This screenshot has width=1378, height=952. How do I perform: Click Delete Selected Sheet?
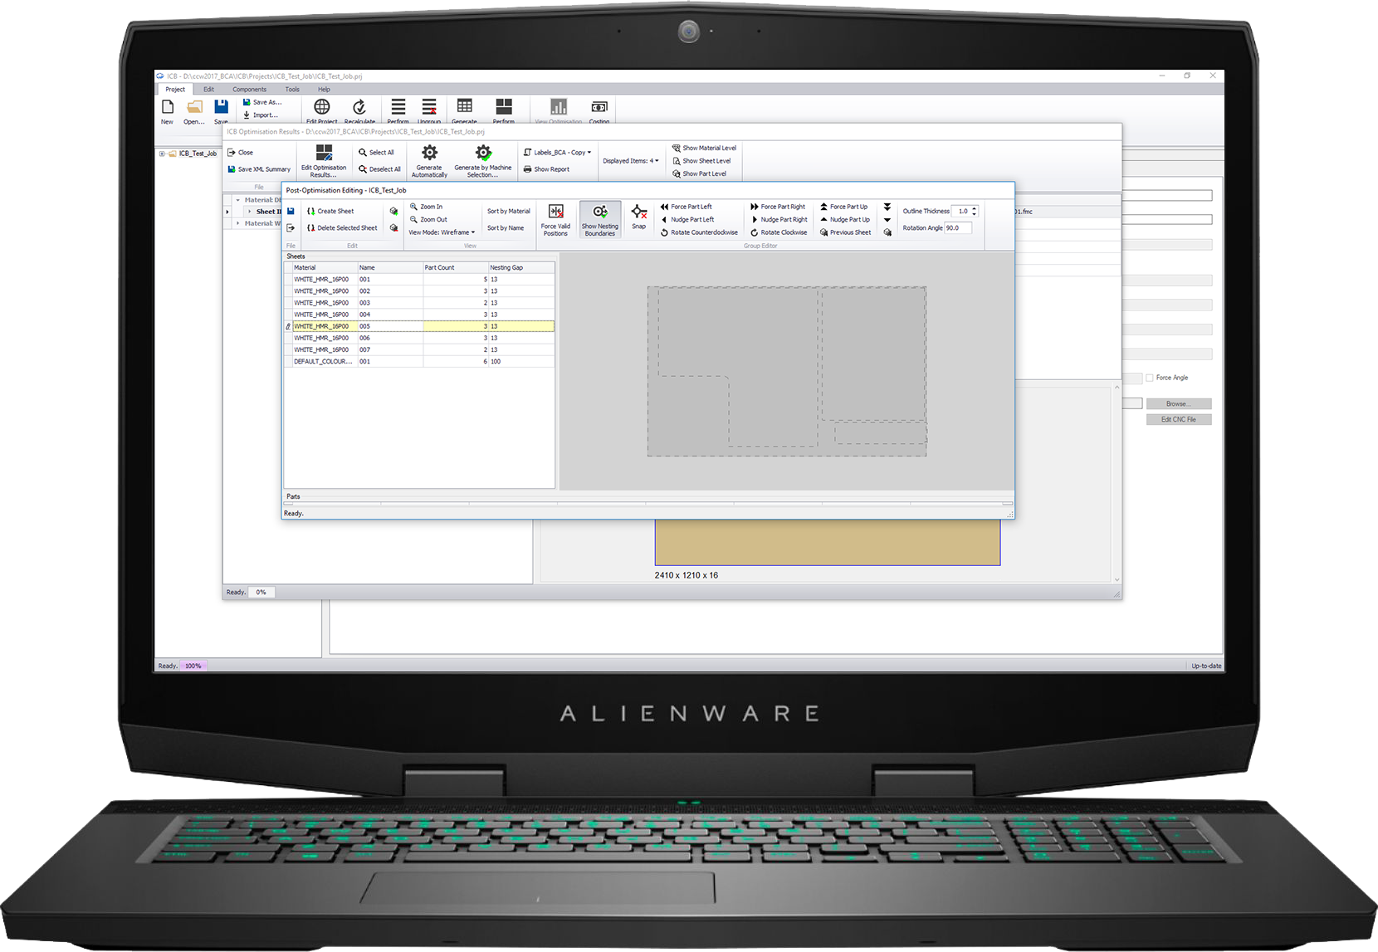342,227
